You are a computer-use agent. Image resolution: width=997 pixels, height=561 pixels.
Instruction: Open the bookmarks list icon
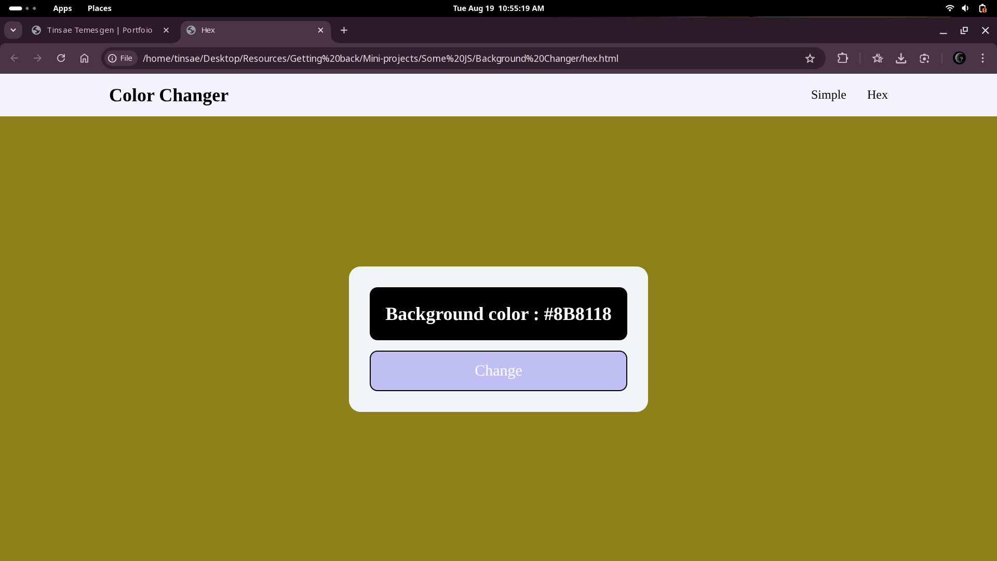click(878, 58)
